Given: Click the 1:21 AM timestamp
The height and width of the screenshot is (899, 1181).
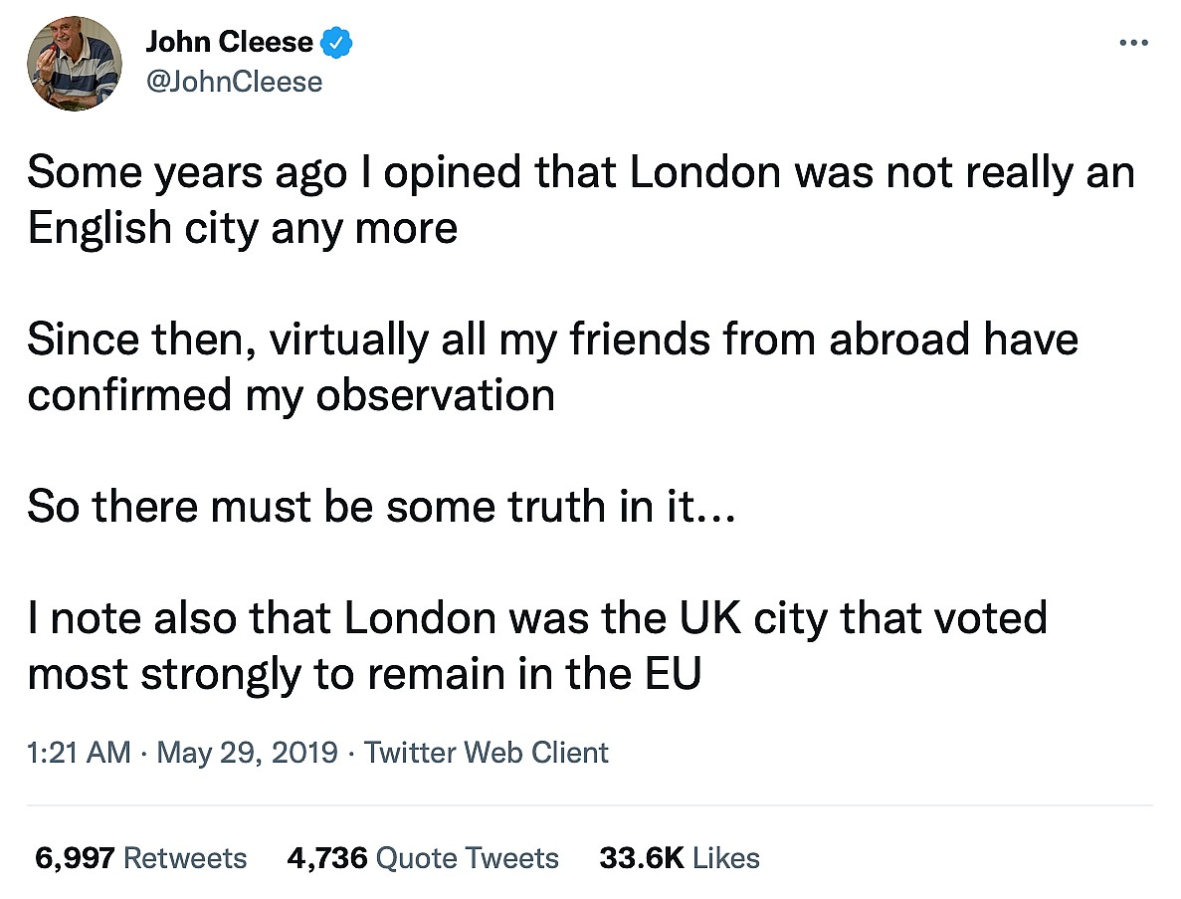Looking at the screenshot, I should coord(79,752).
